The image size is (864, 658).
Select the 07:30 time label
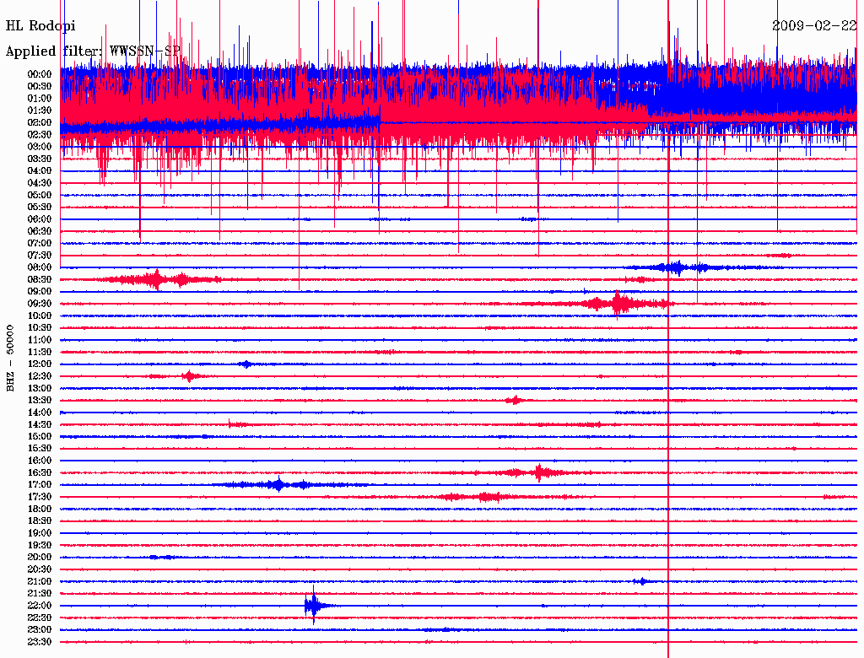(40, 255)
